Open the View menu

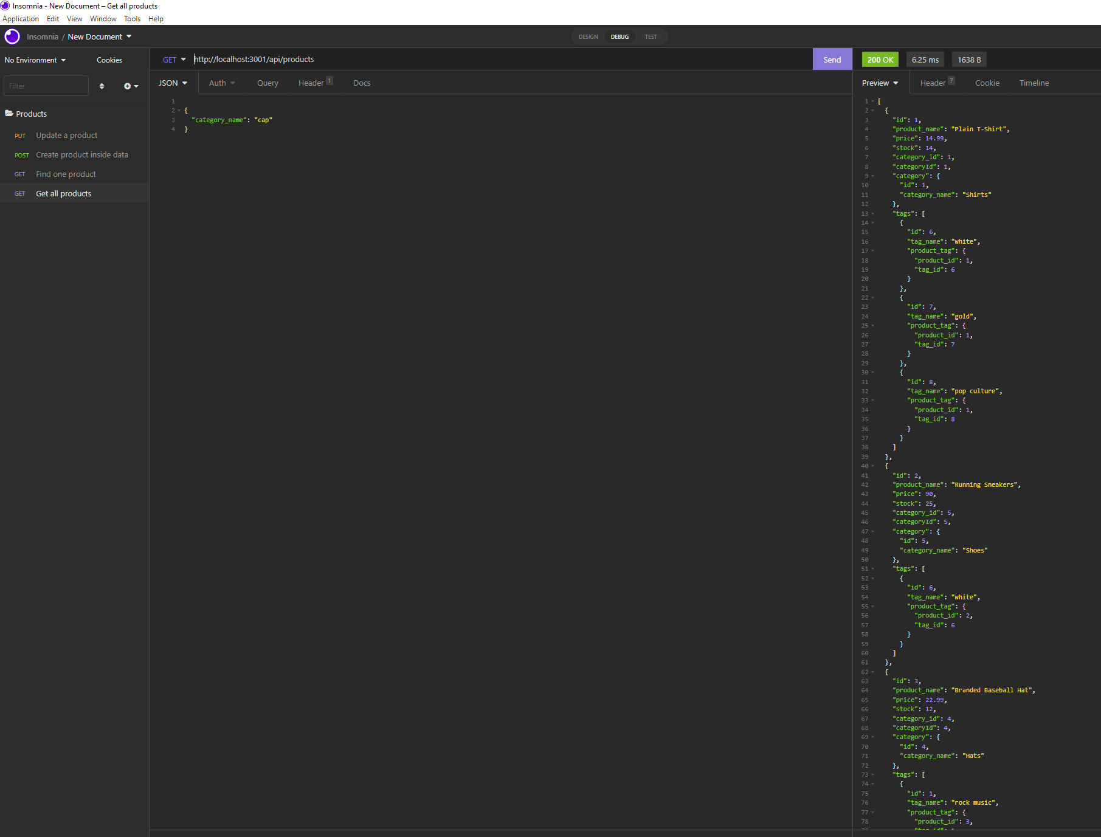tap(74, 19)
